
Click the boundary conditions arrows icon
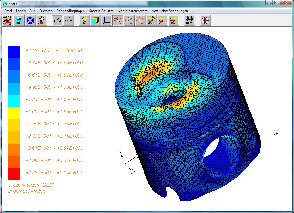point(189,21)
